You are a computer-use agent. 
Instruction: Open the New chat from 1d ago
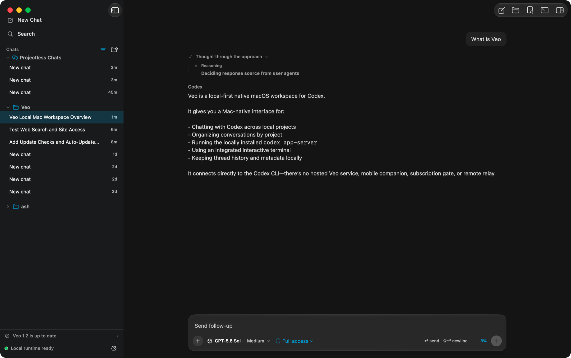(x=62, y=154)
